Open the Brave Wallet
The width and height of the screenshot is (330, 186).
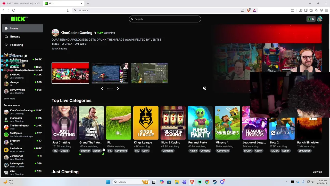[311, 10]
